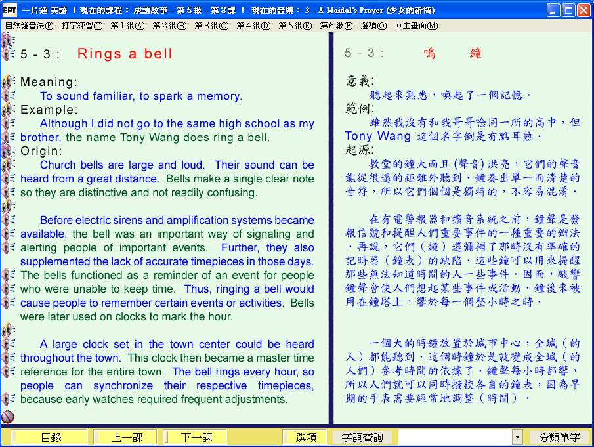Click the 目錄 button
This screenshot has height=447, width=594.
[50, 437]
